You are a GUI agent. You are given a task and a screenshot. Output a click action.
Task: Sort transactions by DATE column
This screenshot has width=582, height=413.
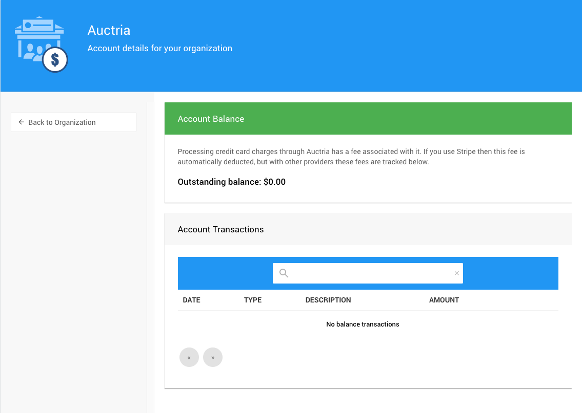[191, 300]
